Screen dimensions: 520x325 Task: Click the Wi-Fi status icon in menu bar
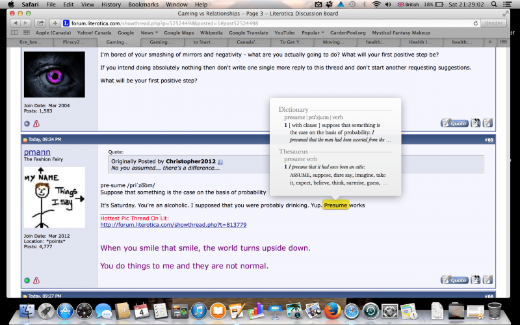click(x=376, y=5)
